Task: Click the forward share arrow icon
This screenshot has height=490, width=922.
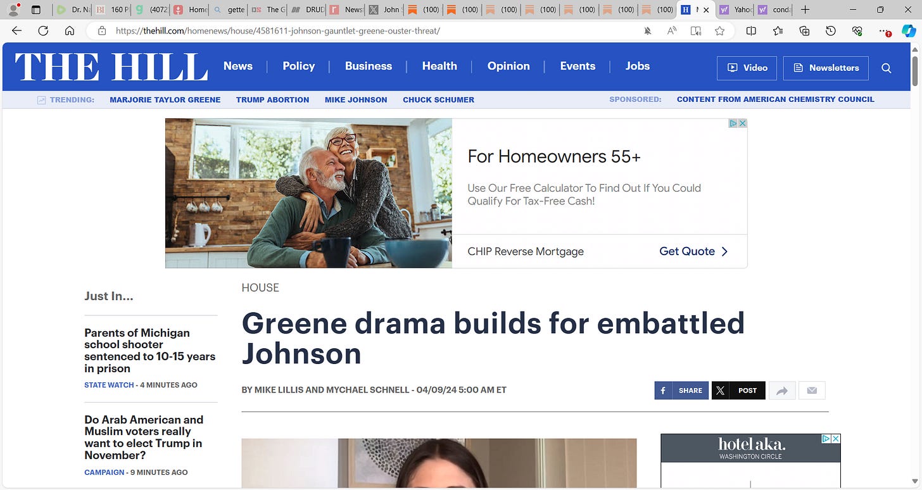Action: pos(781,391)
